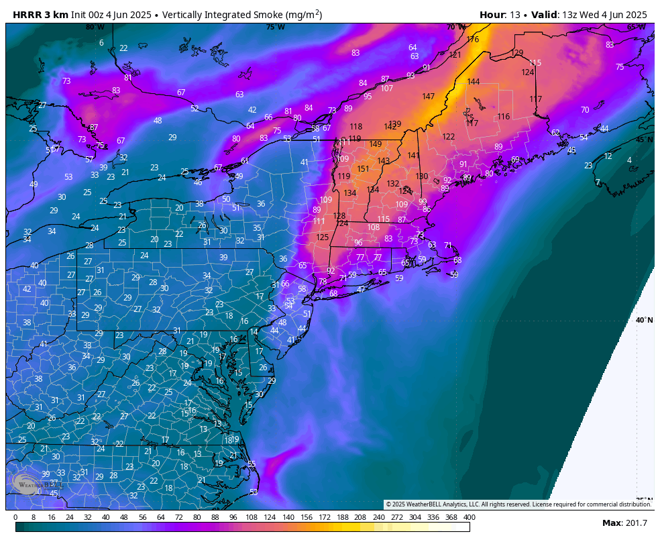Click the 147 smoke reading in Quebec

point(429,97)
